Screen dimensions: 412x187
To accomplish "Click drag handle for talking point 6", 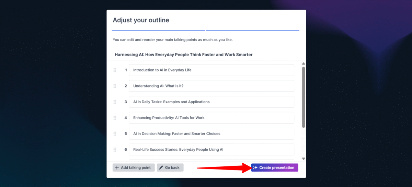I will (x=115, y=150).
